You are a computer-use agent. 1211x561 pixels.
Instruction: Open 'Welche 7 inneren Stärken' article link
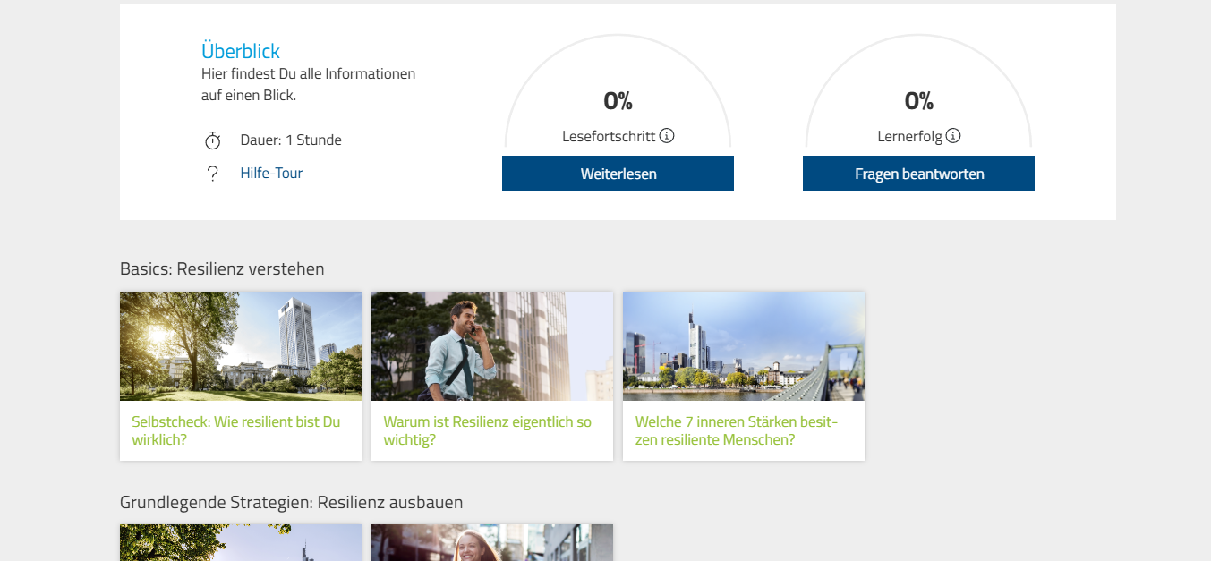coord(737,430)
